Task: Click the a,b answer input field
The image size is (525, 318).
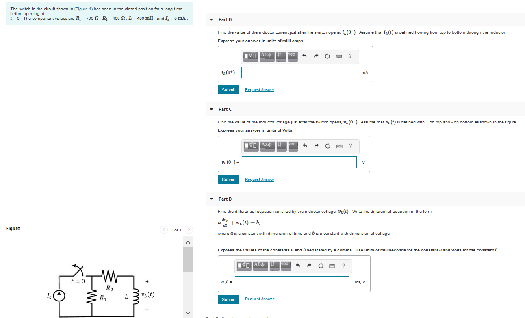Action: pyautogui.click(x=292, y=282)
